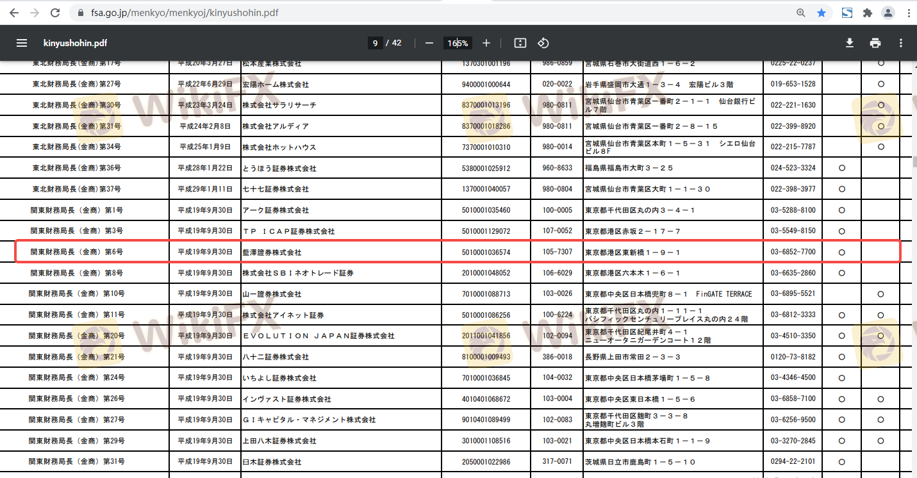Click the address bar zoom magnifier icon
The image size is (917, 478).
click(x=801, y=13)
